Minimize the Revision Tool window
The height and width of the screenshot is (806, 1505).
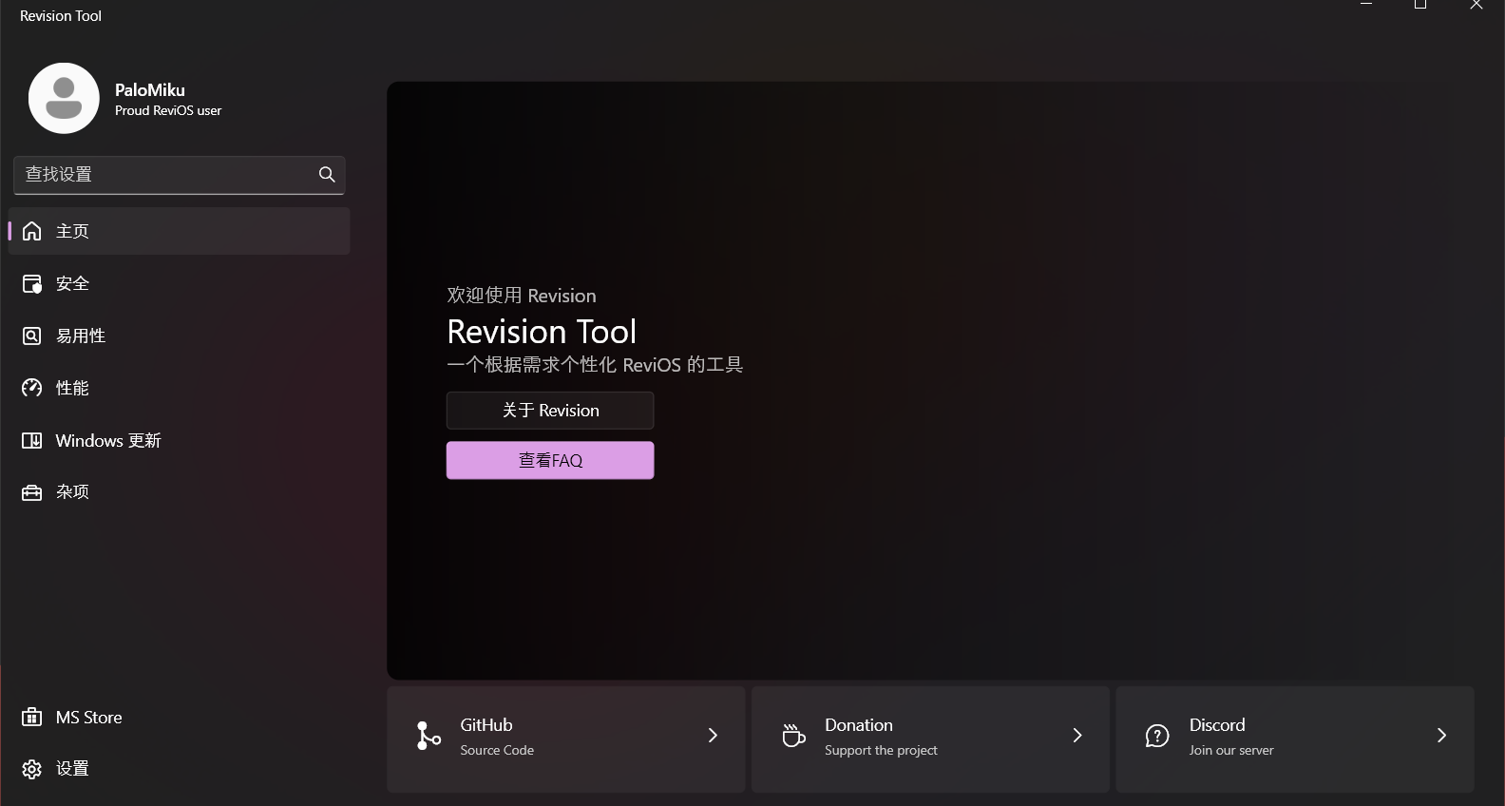click(x=1366, y=5)
